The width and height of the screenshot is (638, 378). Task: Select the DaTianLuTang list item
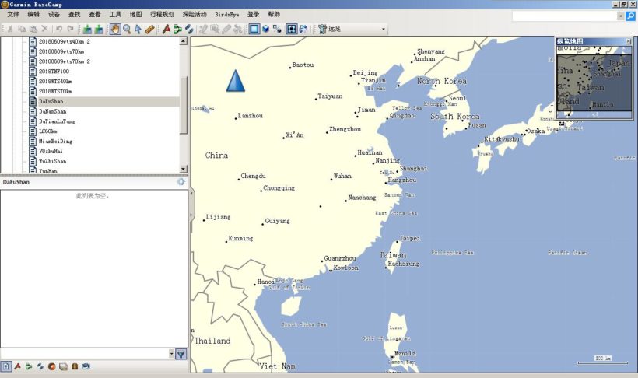(x=57, y=121)
